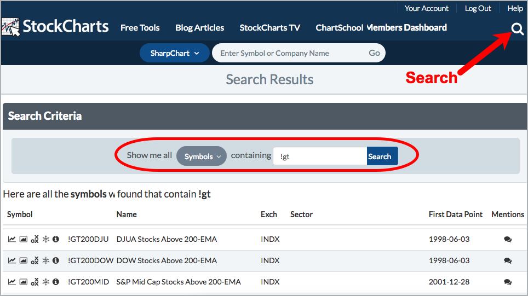
Task: Expand the SharpChart chart type dropdown
Action: pyautogui.click(x=175, y=53)
